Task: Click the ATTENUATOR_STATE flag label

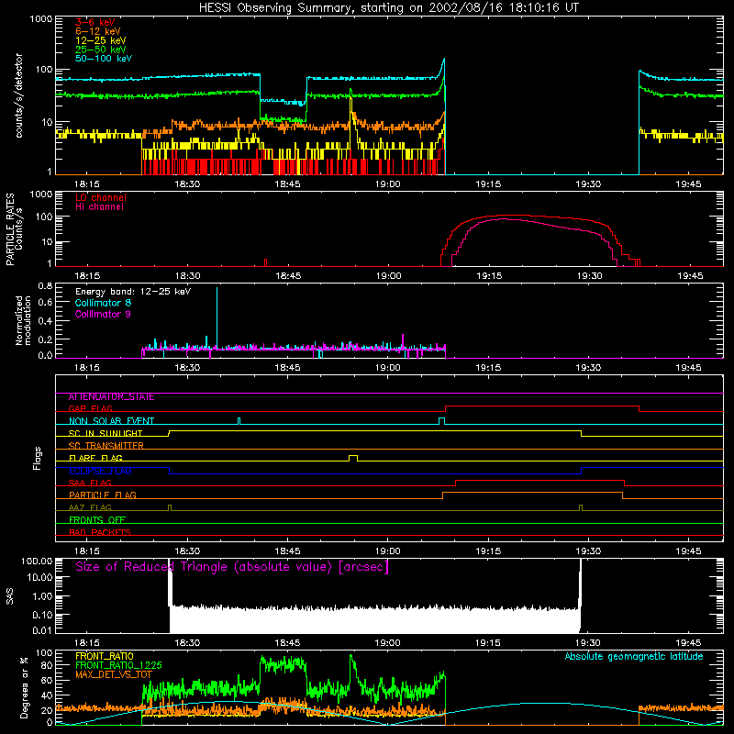Action: pyautogui.click(x=111, y=397)
